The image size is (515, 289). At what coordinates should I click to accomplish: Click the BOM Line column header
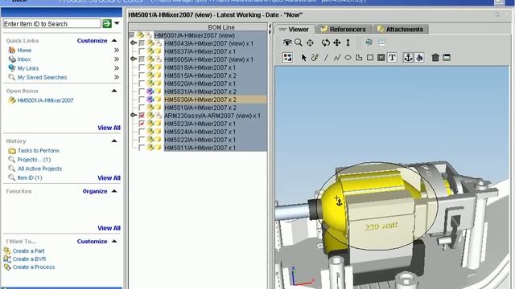tap(198, 27)
